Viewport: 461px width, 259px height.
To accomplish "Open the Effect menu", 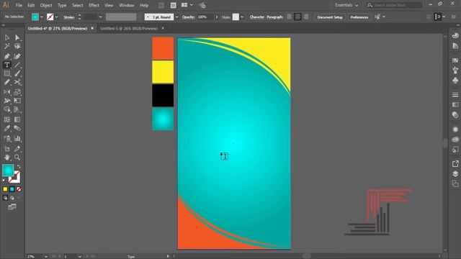I will [94, 5].
